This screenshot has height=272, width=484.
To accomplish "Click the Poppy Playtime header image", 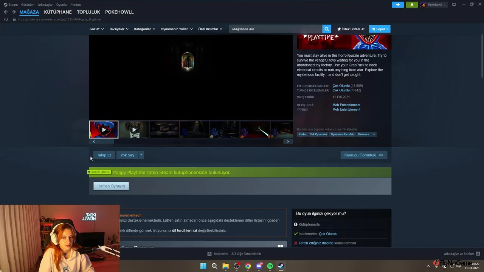I will (x=344, y=42).
